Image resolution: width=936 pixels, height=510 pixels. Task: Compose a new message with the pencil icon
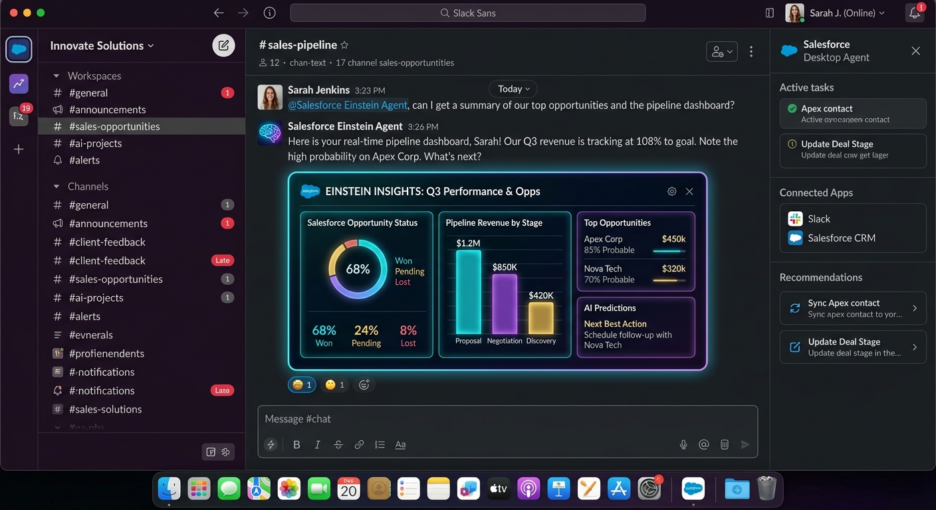click(x=223, y=45)
